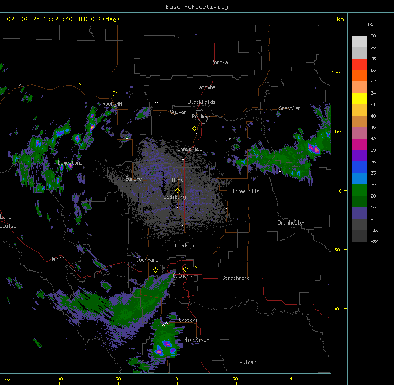Click the Banff label
Image resolution: width=394 pixels, height=385 pixels.
(57, 259)
